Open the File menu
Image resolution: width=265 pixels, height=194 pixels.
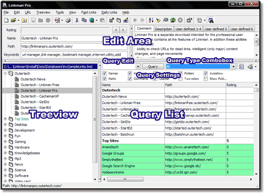[x=6, y=12]
